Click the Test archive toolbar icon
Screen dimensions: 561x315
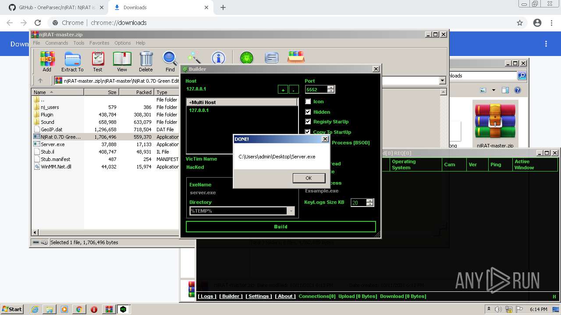(98, 61)
